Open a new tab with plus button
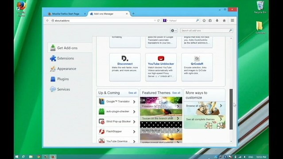The height and width of the screenshot is (159, 283). 133,14
